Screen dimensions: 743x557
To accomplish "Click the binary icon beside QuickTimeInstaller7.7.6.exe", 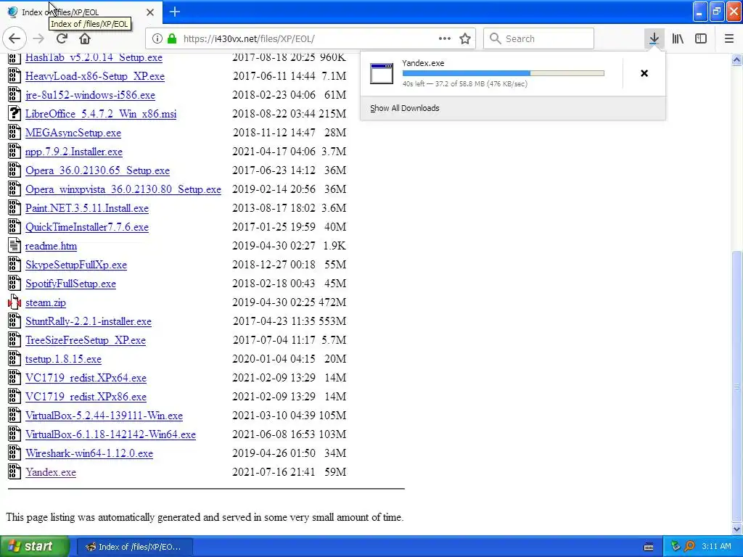I will click(15, 226).
